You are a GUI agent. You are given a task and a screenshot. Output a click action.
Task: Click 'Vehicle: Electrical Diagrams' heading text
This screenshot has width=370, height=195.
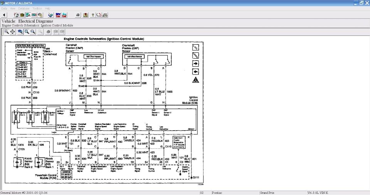(x=27, y=21)
